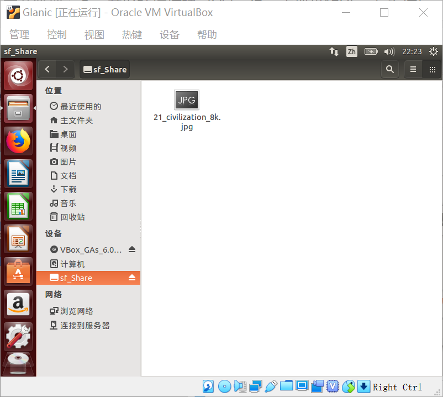
Task: Click the audio status icon
Action: point(240,386)
